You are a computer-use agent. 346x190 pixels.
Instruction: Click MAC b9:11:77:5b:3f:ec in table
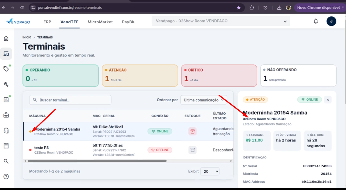pos(108,145)
